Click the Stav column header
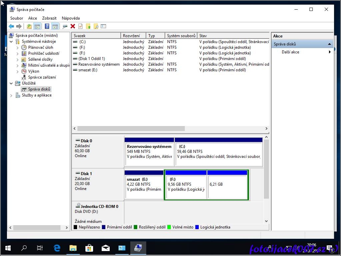 [233, 36]
